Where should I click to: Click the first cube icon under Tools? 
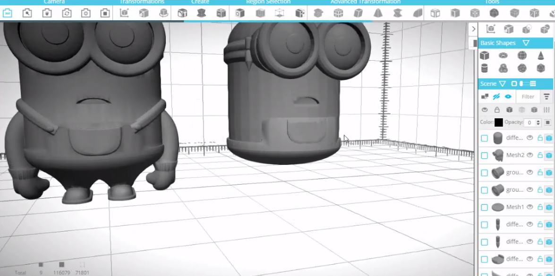point(435,13)
